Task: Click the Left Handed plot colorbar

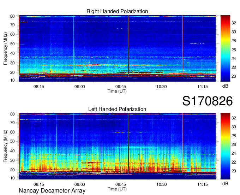Action: pyautogui.click(x=225, y=146)
